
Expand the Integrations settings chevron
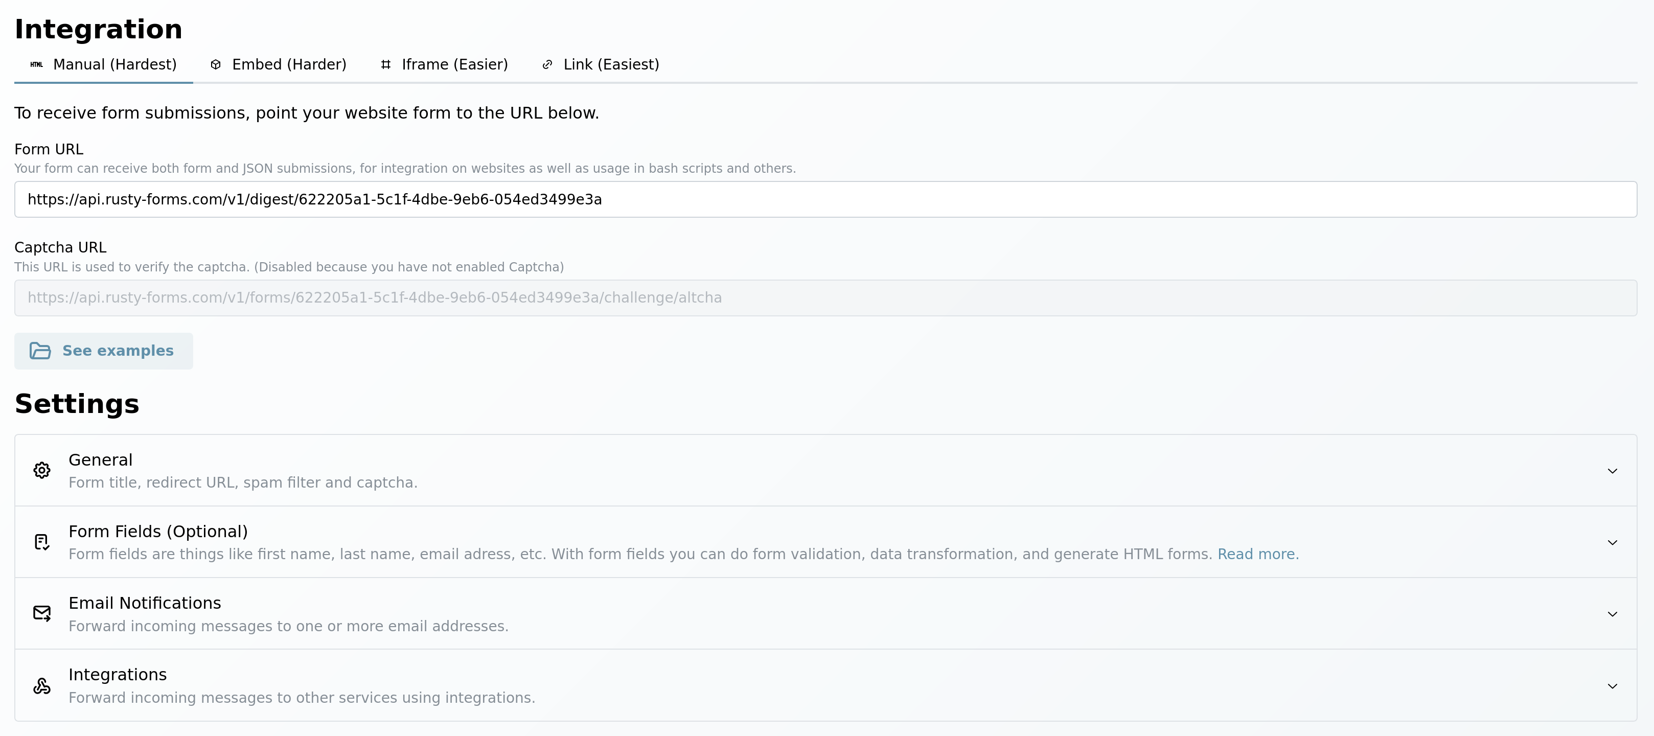click(1612, 686)
